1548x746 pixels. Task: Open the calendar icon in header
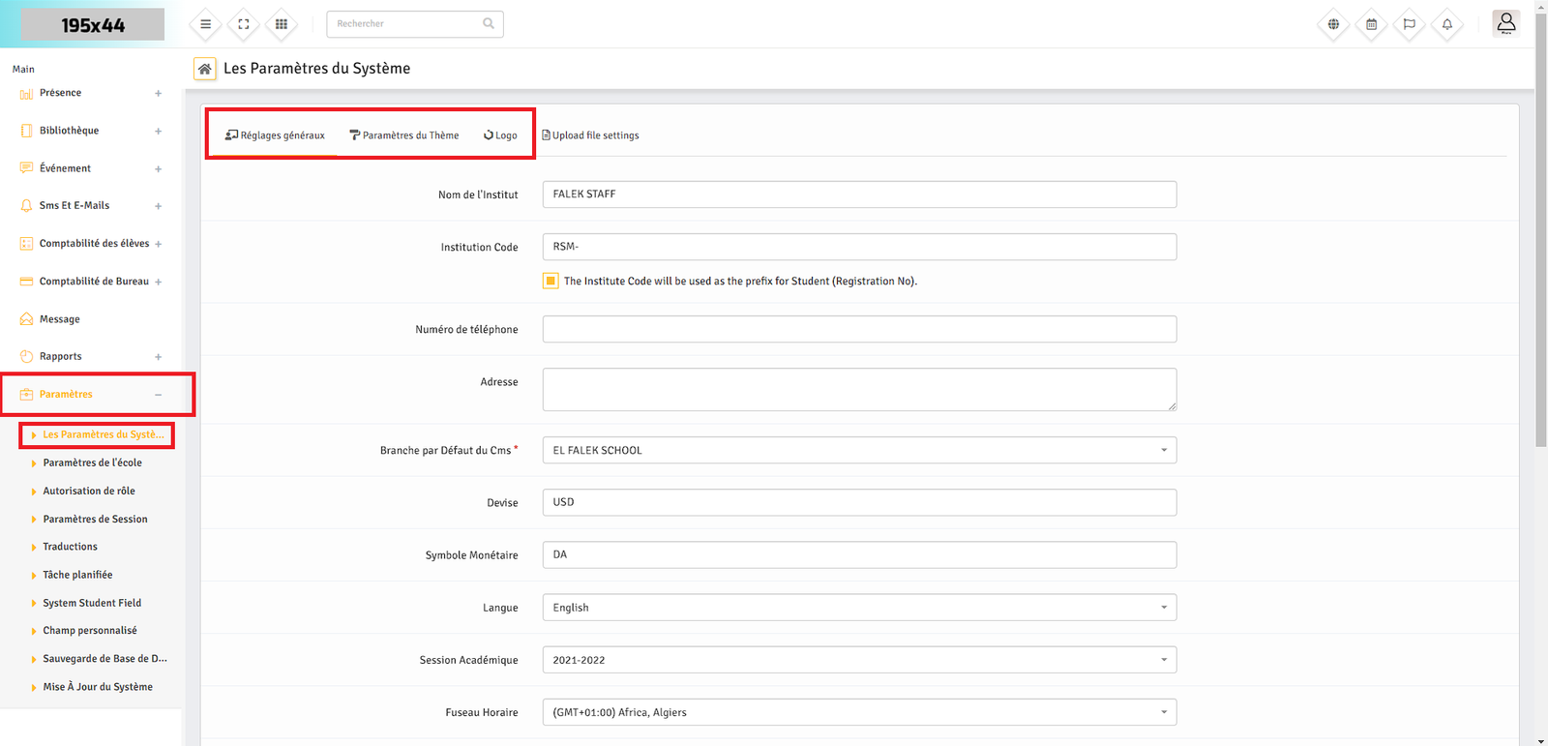coord(1371,24)
